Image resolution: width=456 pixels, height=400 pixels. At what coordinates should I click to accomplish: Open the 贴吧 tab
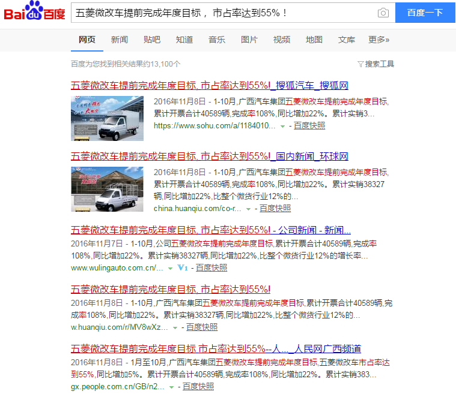(152, 40)
